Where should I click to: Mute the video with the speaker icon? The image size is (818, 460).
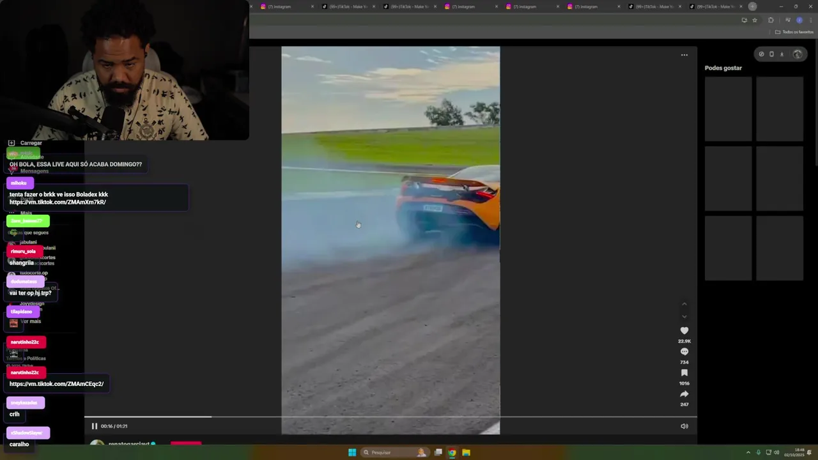click(x=684, y=426)
